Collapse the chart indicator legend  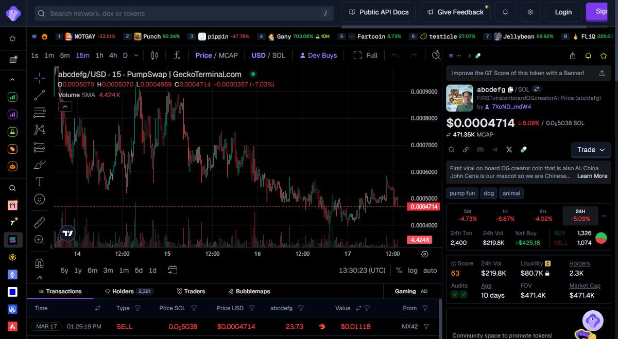65,106
